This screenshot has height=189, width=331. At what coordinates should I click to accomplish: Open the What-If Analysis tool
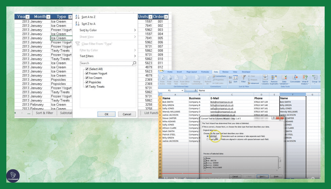click(305, 79)
